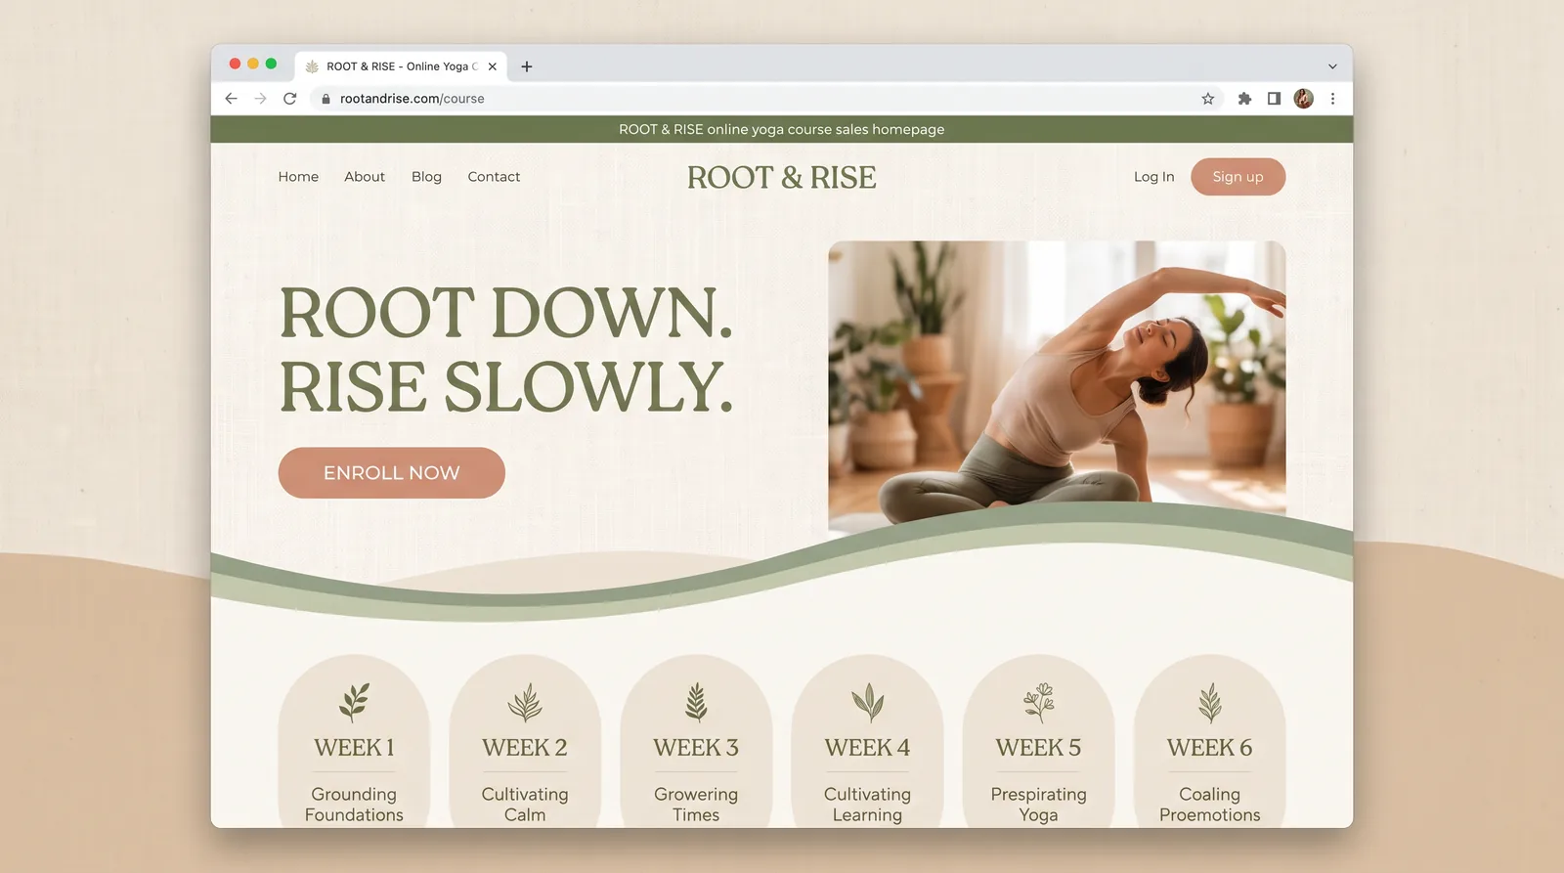The height and width of the screenshot is (873, 1564).
Task: Click the Cultivating Calm label
Action: 525,805
